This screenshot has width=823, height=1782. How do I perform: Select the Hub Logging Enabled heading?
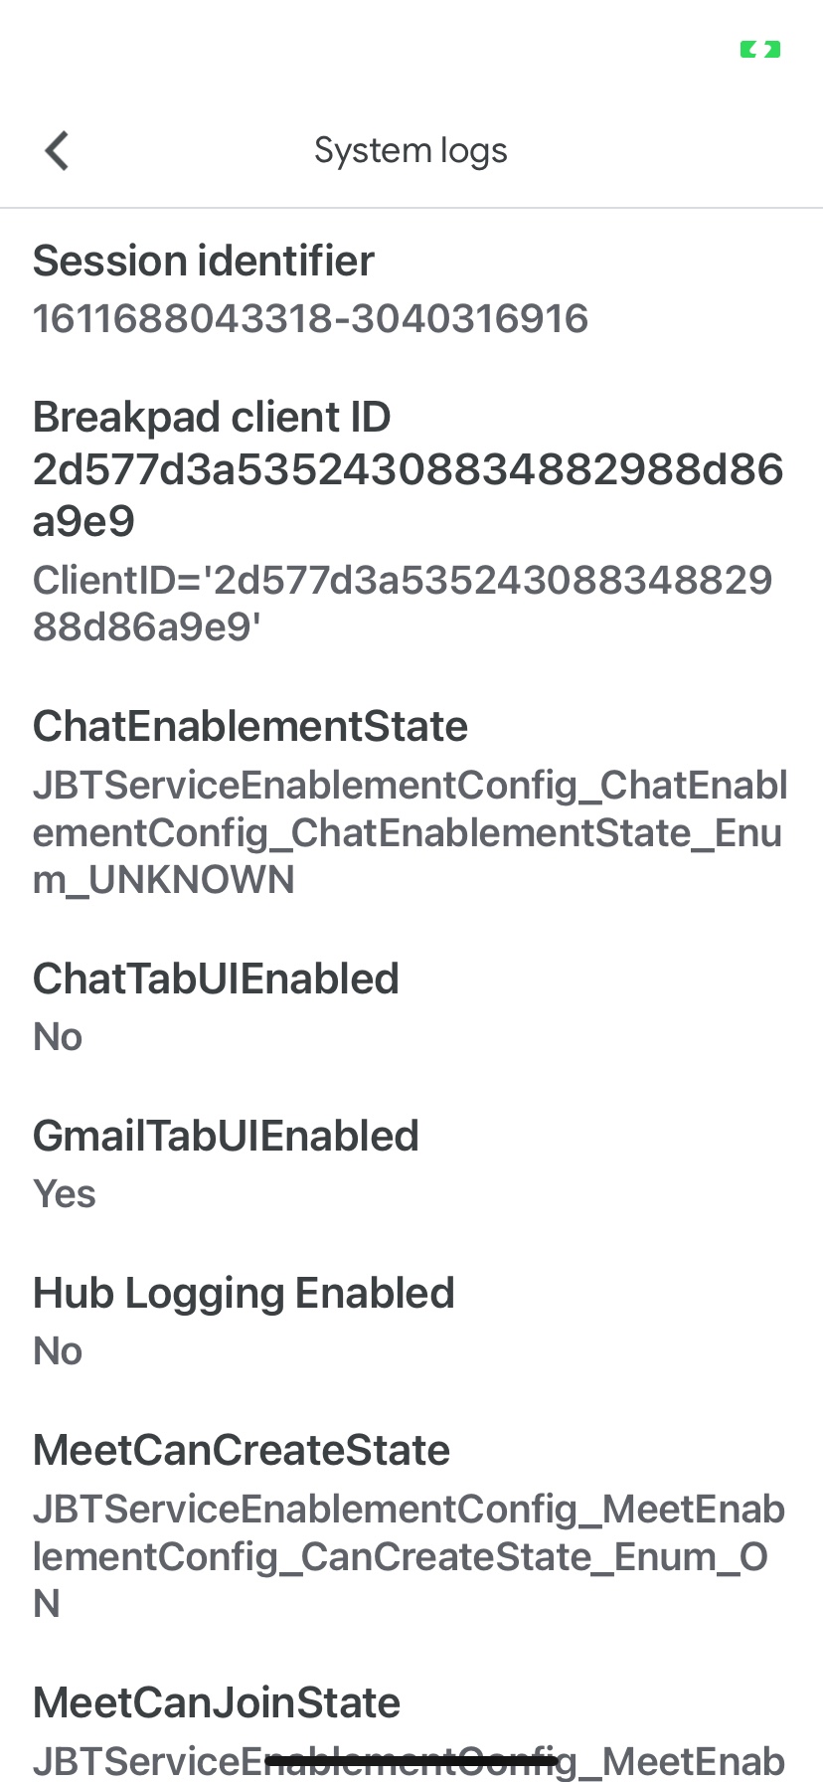tap(244, 1293)
